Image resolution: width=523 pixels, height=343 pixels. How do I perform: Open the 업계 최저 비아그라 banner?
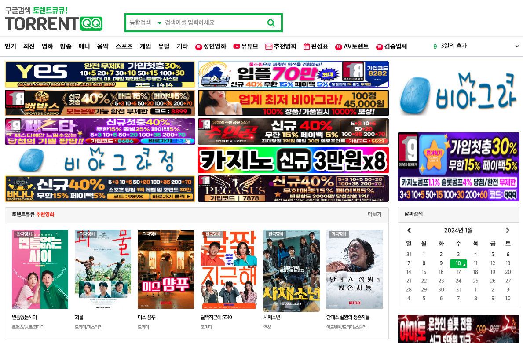[293, 102]
